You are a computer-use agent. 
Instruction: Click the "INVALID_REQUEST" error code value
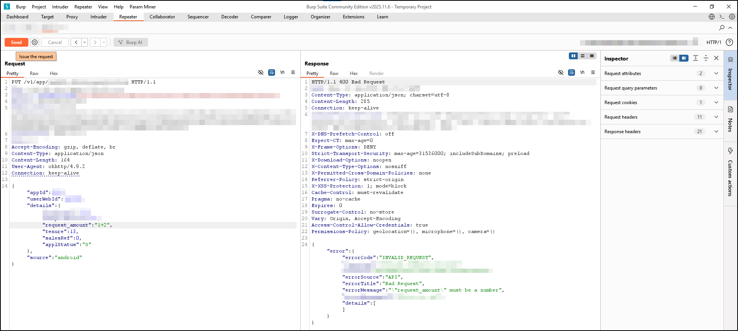pos(405,258)
